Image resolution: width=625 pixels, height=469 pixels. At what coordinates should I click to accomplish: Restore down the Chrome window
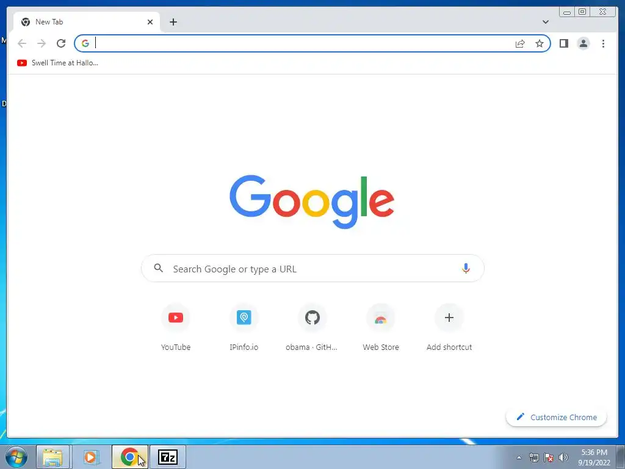582,12
